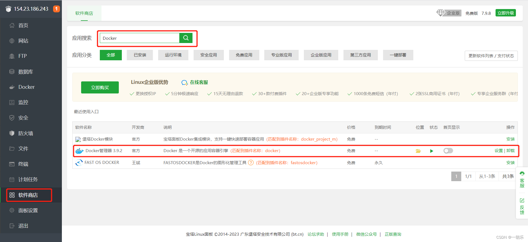Click the 数据库 database icon in sidebar
Viewport: 528px width, 242px height.
12,72
